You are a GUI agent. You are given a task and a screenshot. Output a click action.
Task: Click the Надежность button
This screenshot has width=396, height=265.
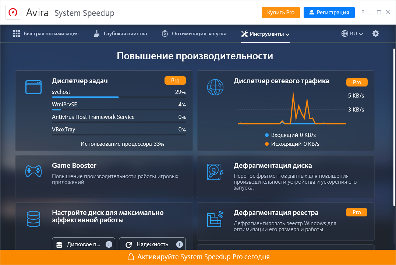click(152, 244)
